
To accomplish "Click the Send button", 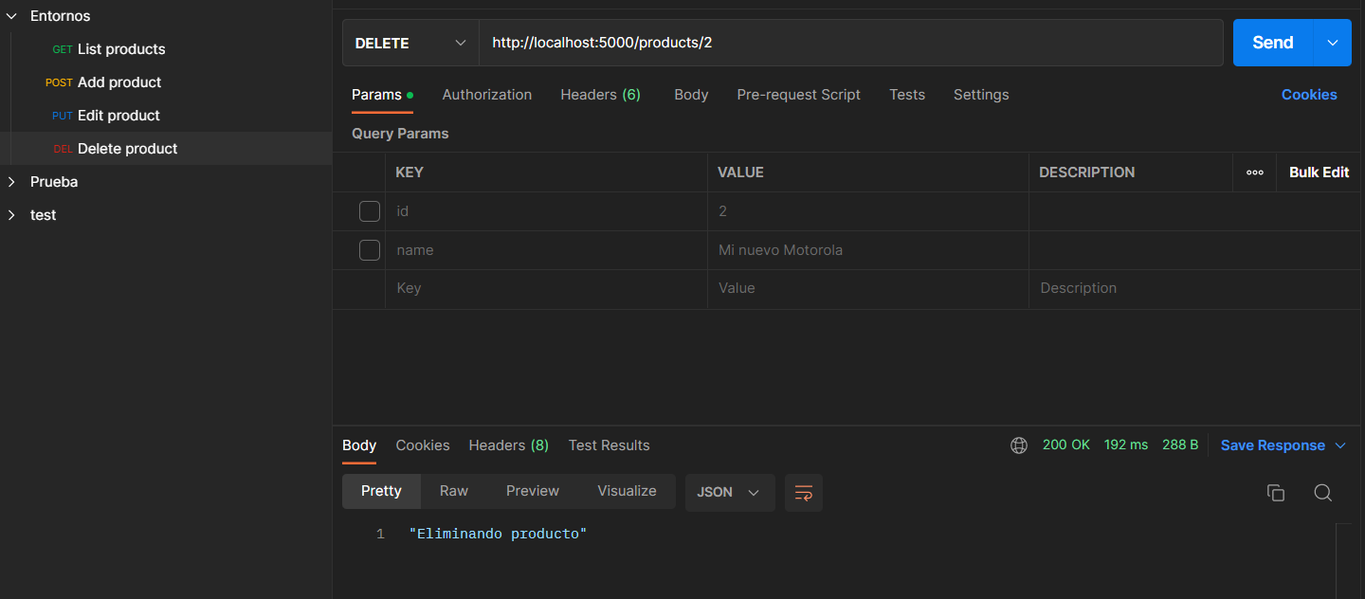I will coord(1273,43).
